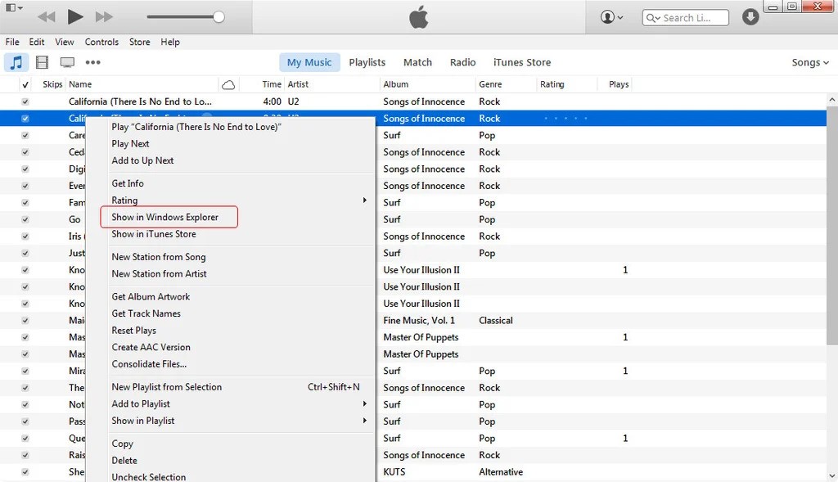Click the iCloud status column header icon

228,84
